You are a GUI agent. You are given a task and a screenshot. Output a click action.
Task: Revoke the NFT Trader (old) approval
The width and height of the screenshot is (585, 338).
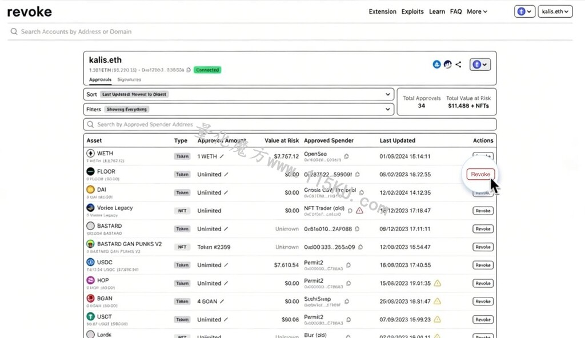click(x=483, y=211)
